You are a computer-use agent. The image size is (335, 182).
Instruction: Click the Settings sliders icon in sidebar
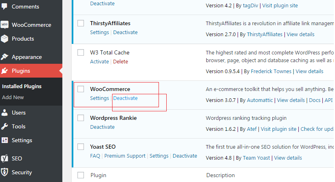pyautogui.click(x=4, y=140)
